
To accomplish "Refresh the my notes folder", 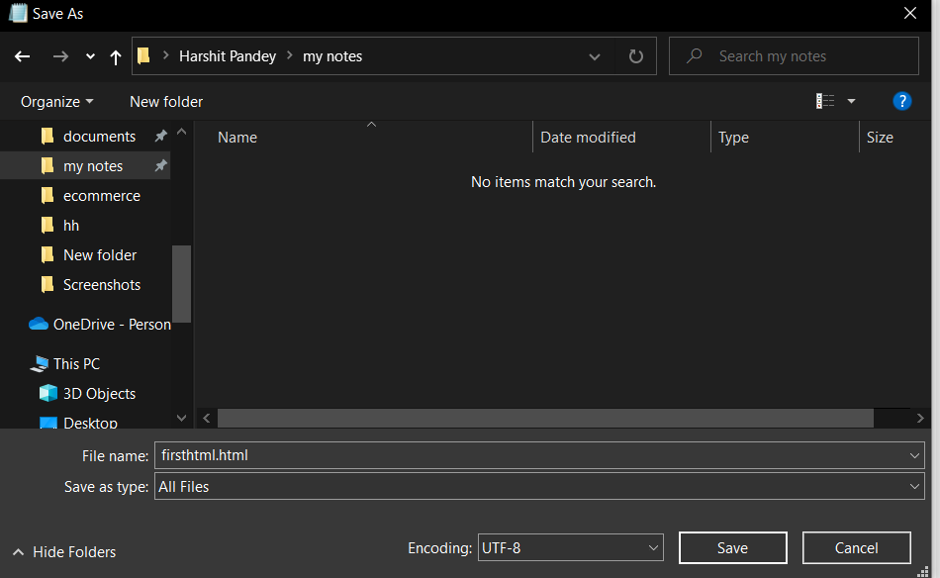I will [x=636, y=56].
